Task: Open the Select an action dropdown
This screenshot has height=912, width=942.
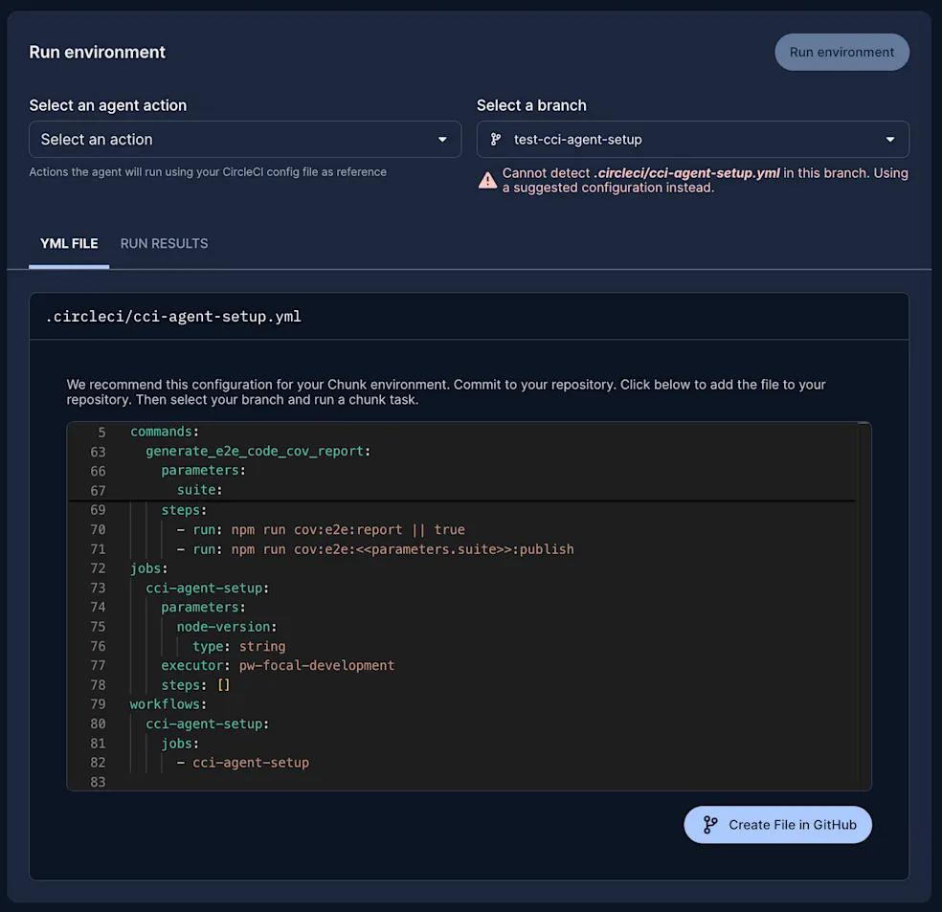Action: (245, 139)
